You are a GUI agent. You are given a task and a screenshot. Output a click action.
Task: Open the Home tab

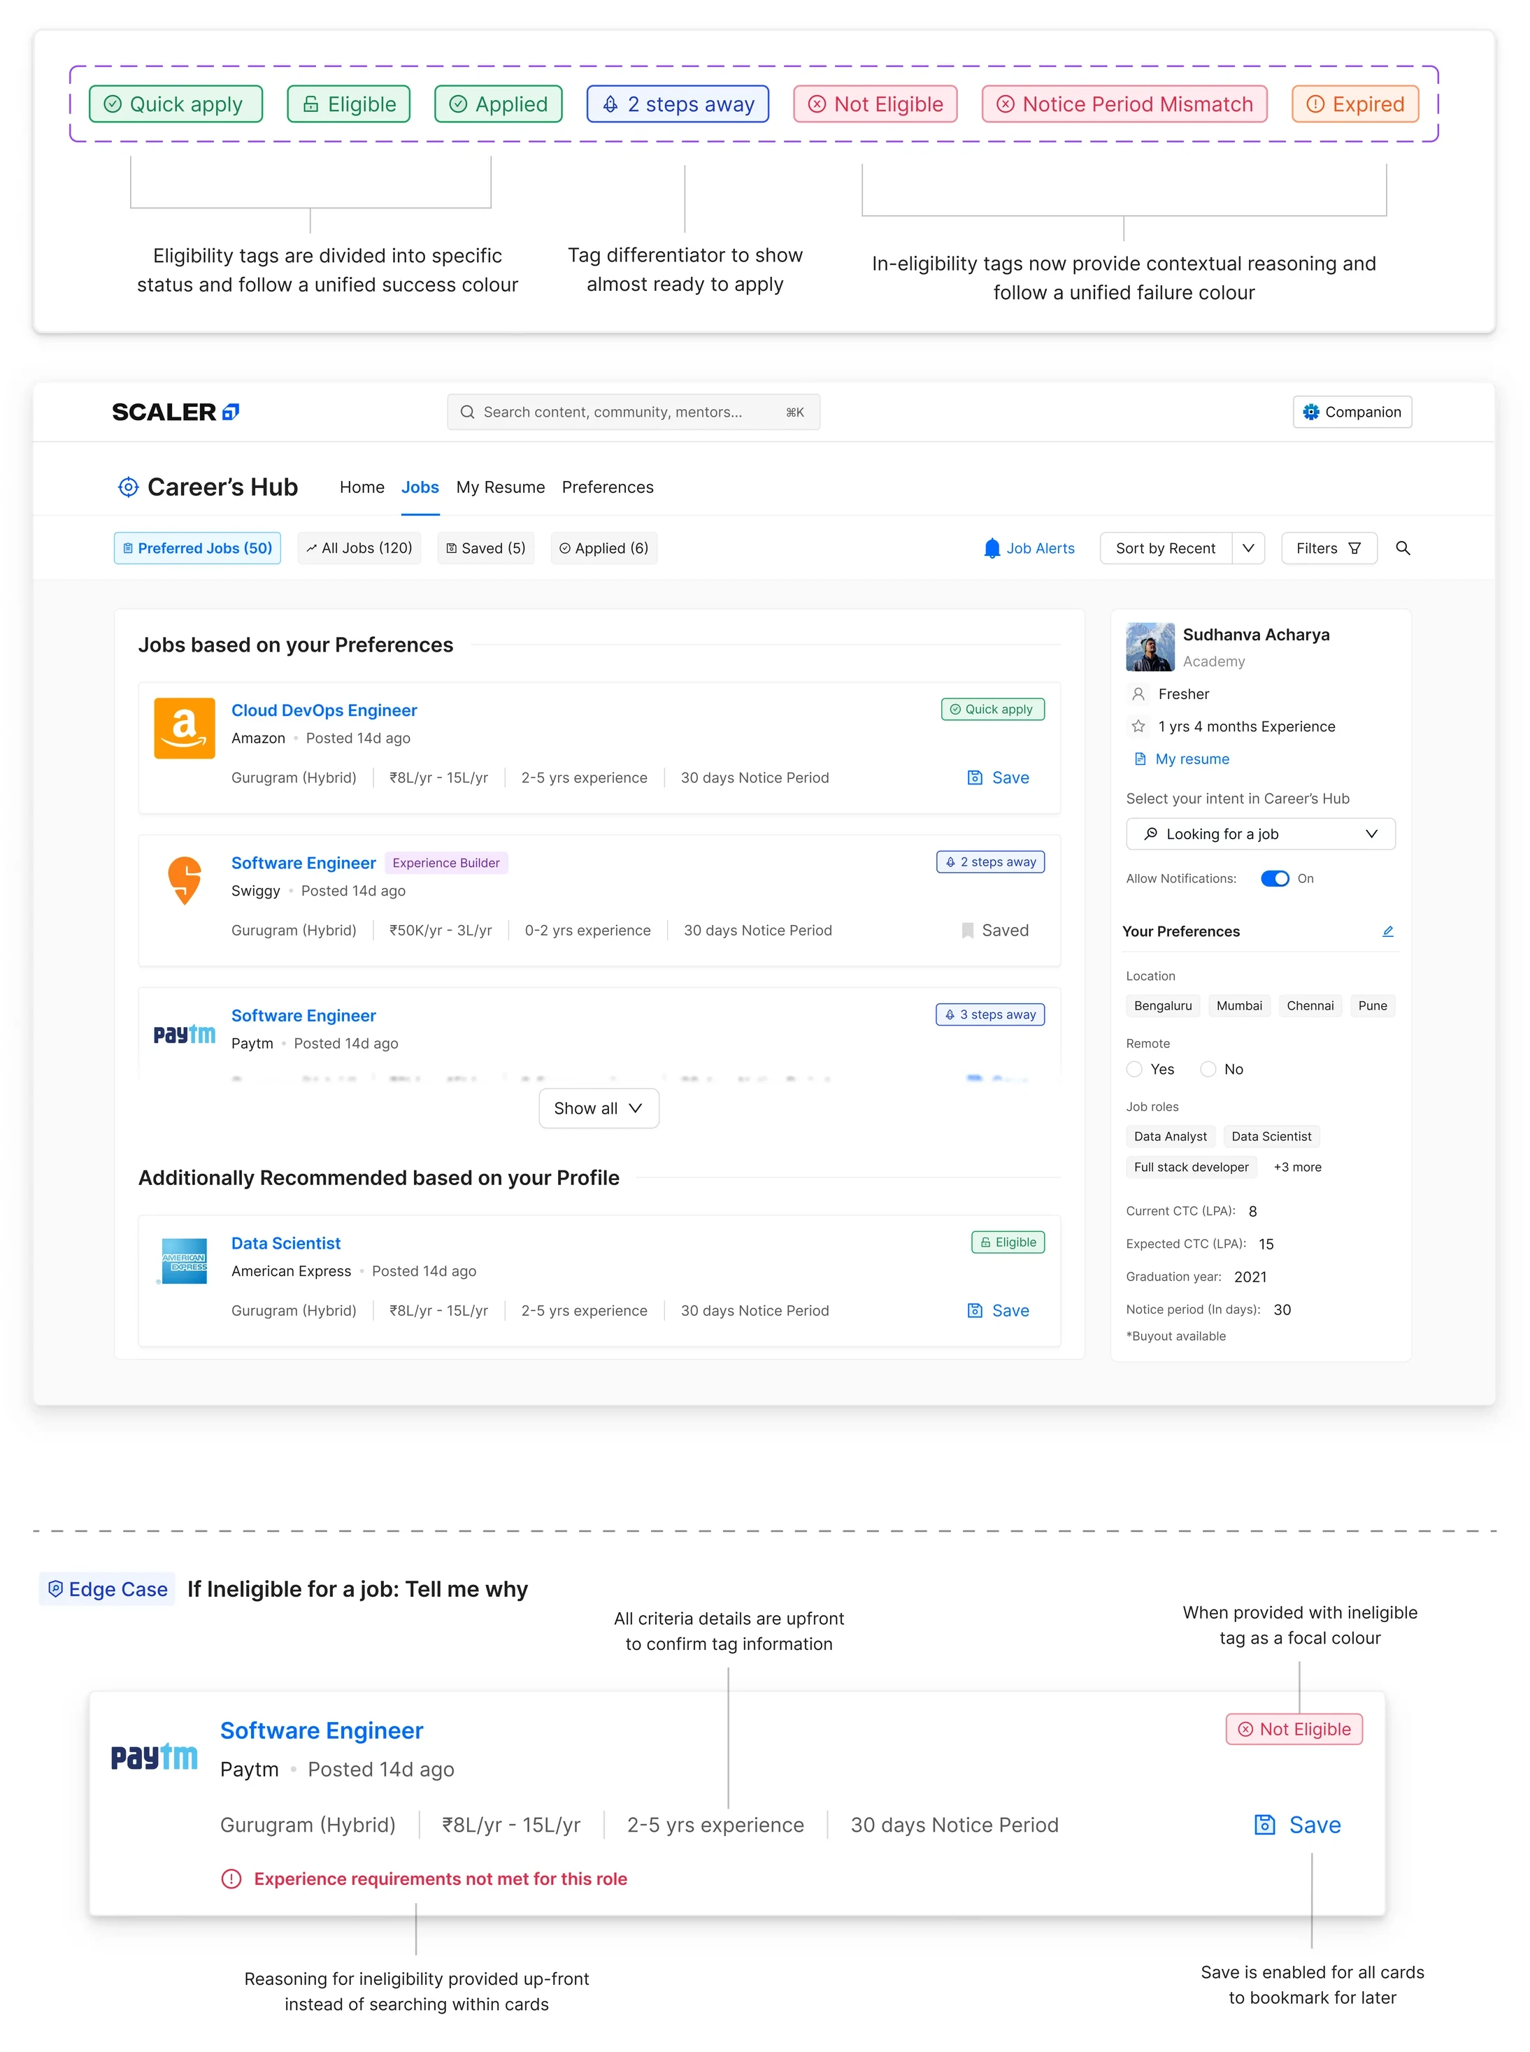coord(362,487)
